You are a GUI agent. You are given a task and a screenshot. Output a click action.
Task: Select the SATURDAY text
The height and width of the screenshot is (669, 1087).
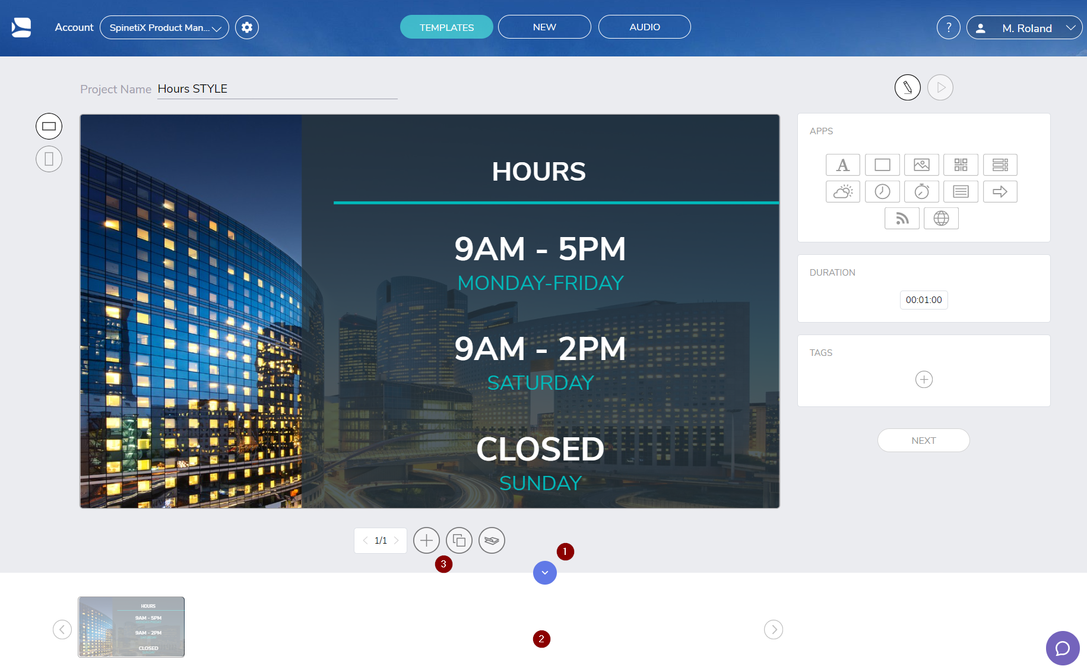[540, 383]
